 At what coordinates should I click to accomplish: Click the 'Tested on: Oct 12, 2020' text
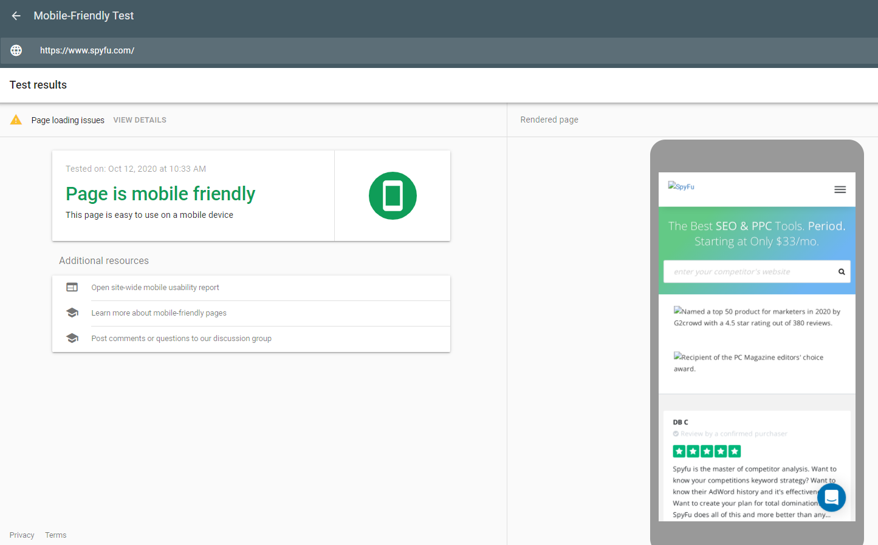[136, 169]
